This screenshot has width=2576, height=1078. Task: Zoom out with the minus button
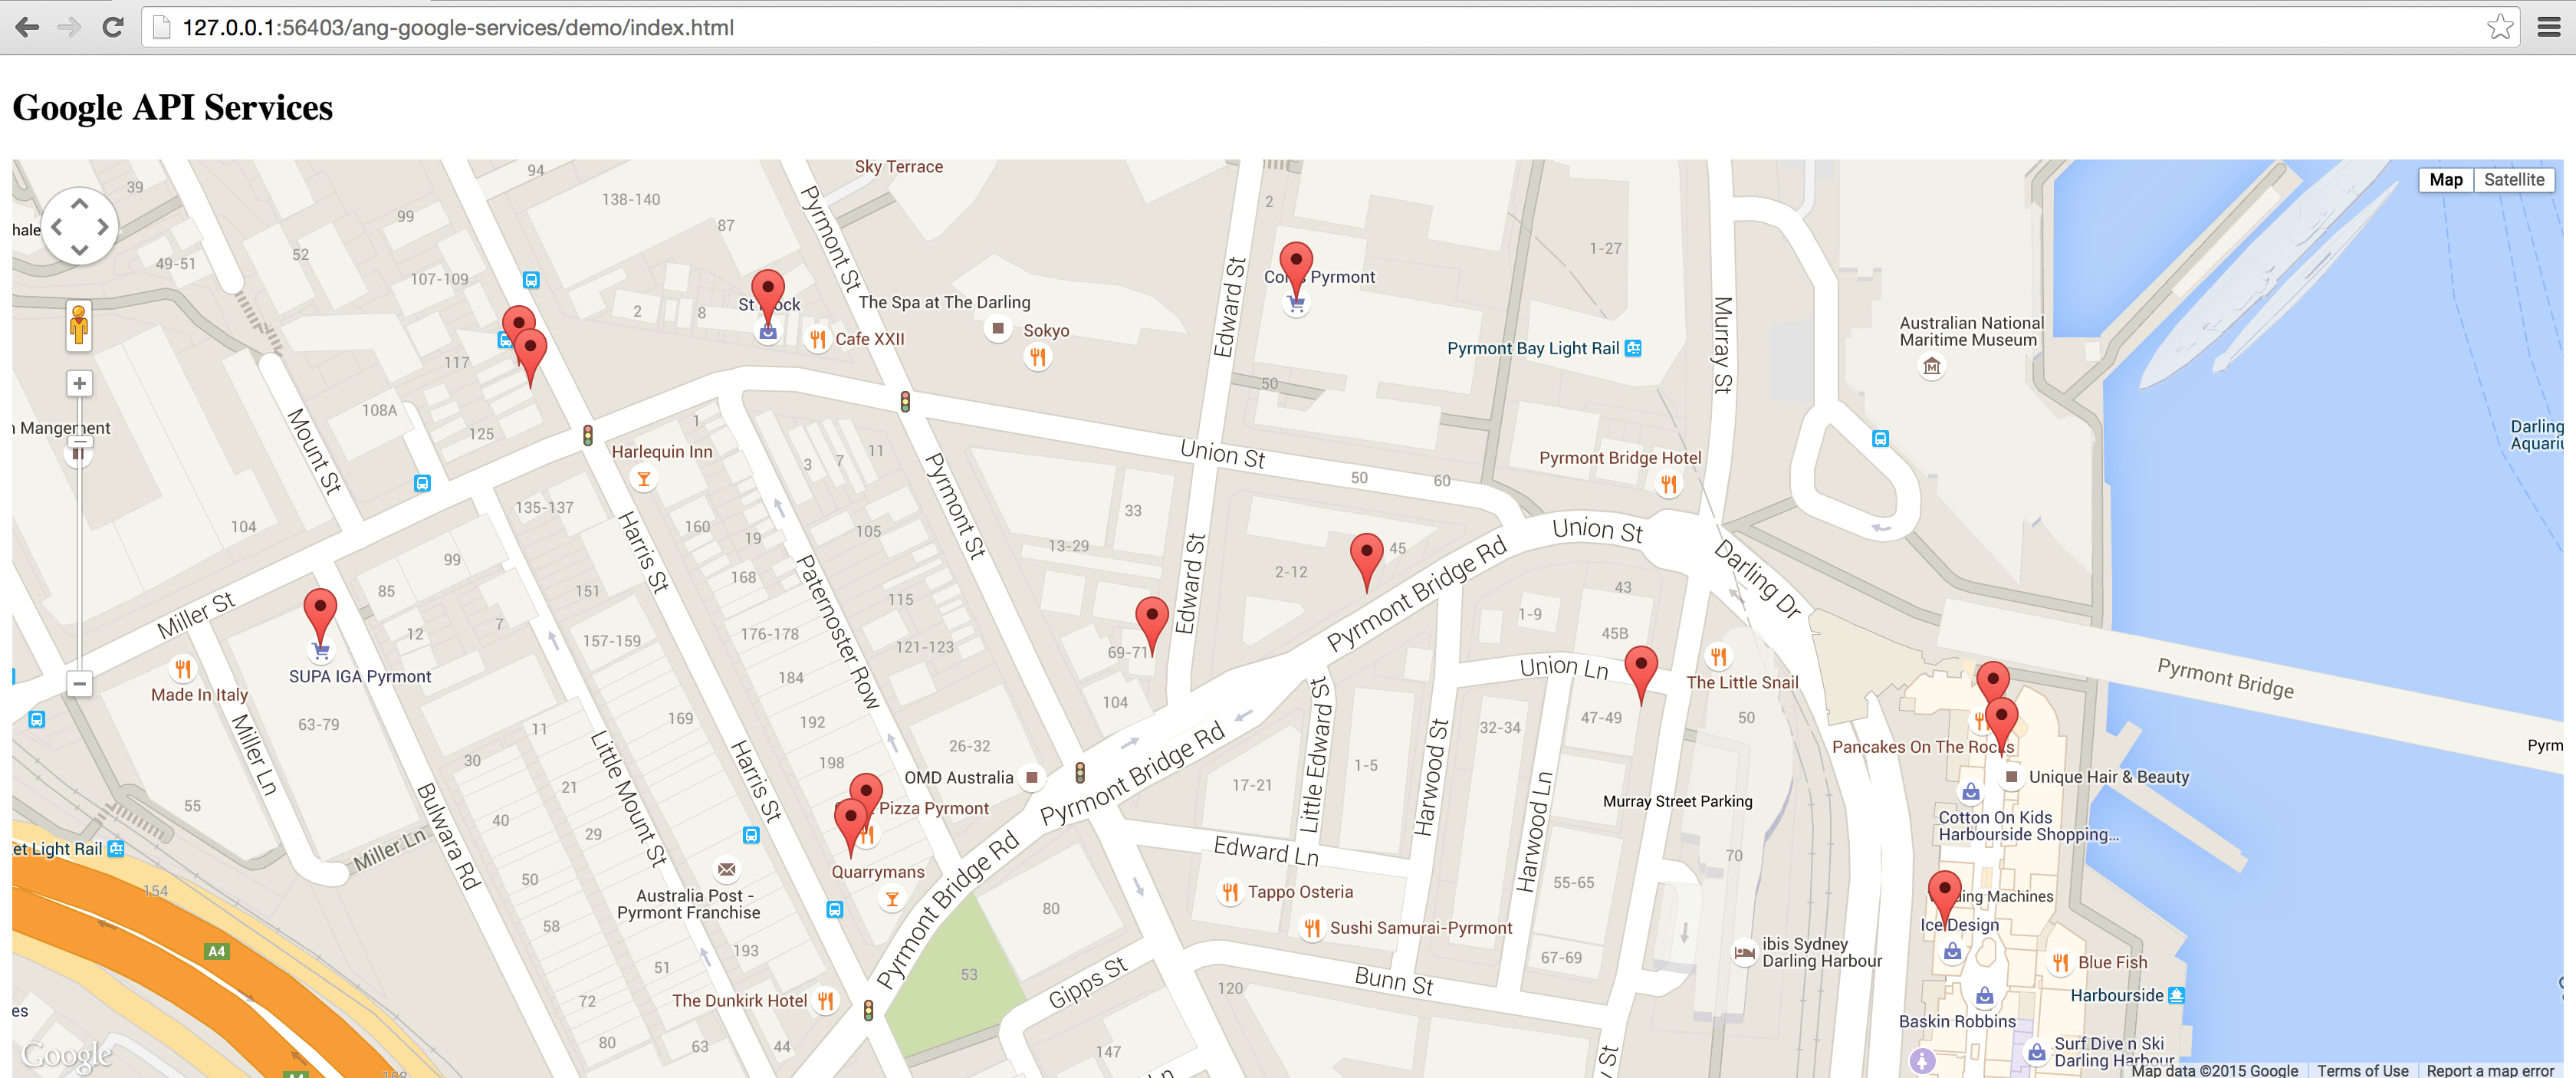pyautogui.click(x=79, y=683)
